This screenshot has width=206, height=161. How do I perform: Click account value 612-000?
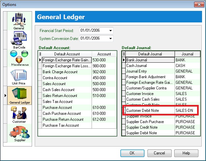click(x=99, y=119)
